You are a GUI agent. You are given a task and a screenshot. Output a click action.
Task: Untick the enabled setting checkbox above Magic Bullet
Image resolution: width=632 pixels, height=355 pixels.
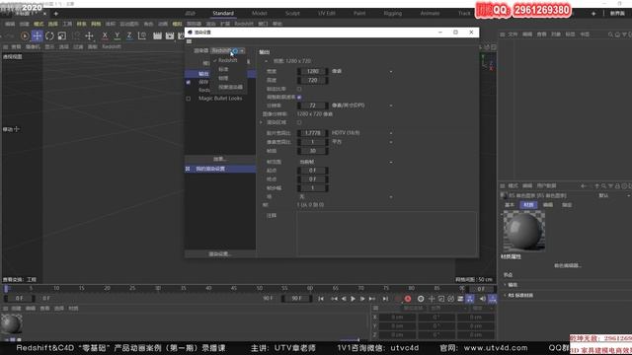189,82
